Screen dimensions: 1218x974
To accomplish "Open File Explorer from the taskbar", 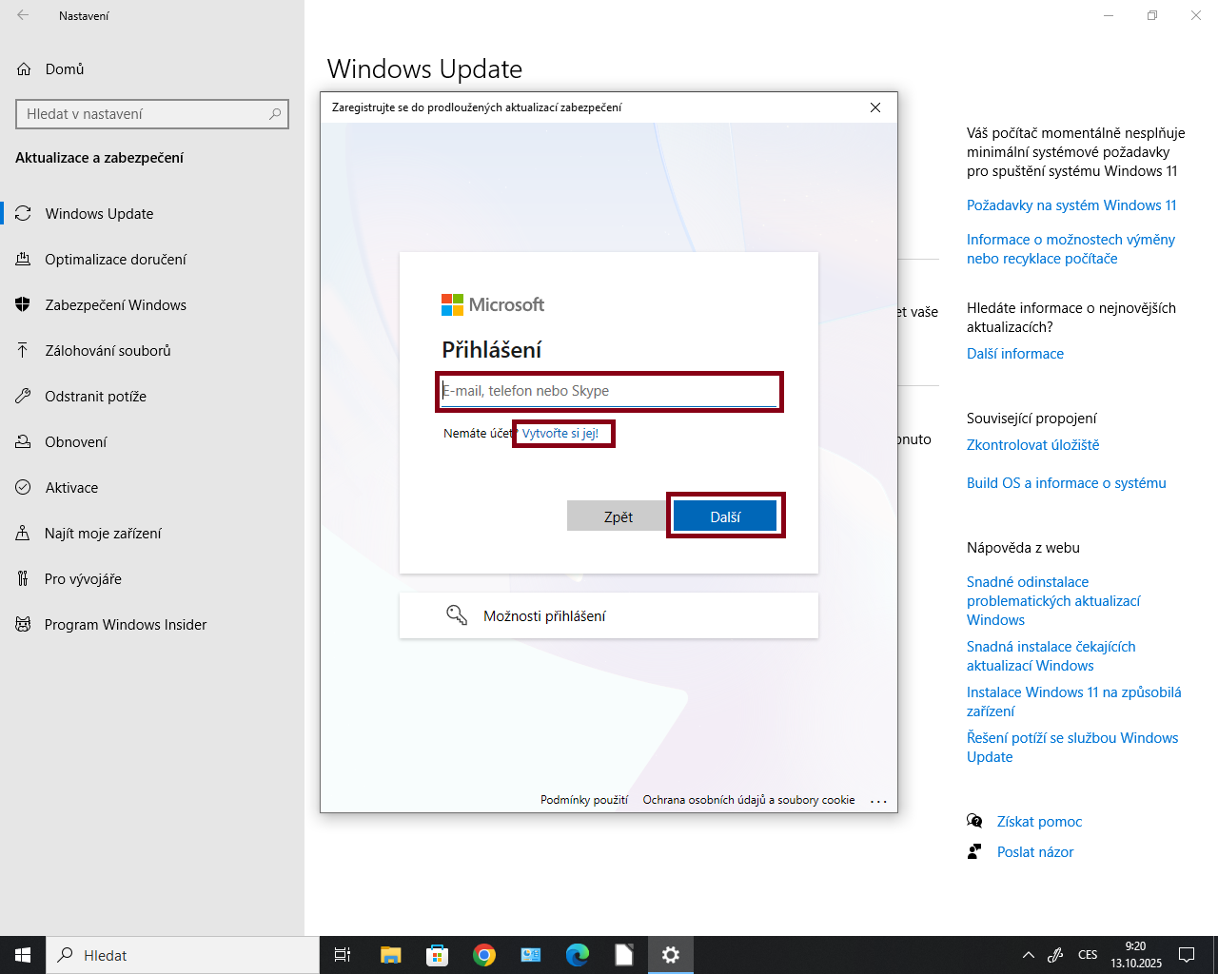I will (x=390, y=955).
